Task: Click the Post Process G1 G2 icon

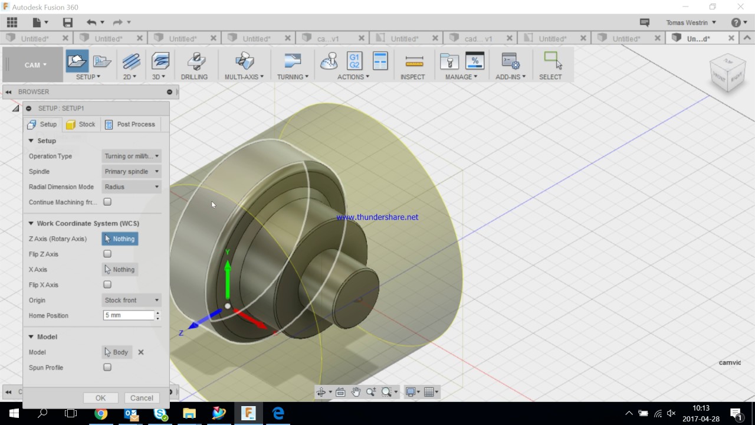Action: coord(354,61)
